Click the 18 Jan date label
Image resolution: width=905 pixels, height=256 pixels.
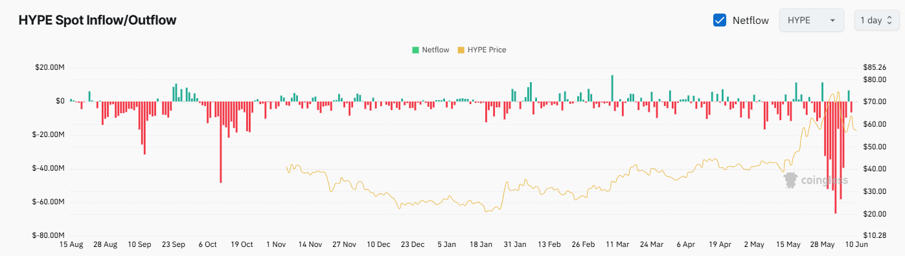(481, 245)
